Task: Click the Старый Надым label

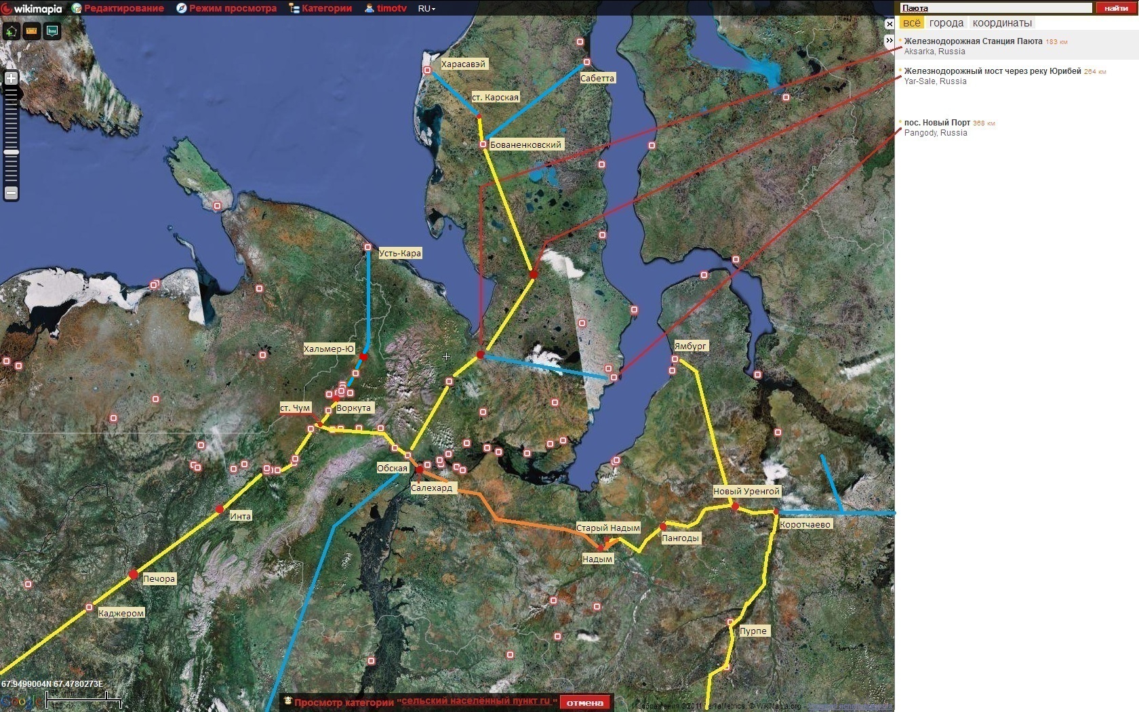Action: (x=608, y=528)
